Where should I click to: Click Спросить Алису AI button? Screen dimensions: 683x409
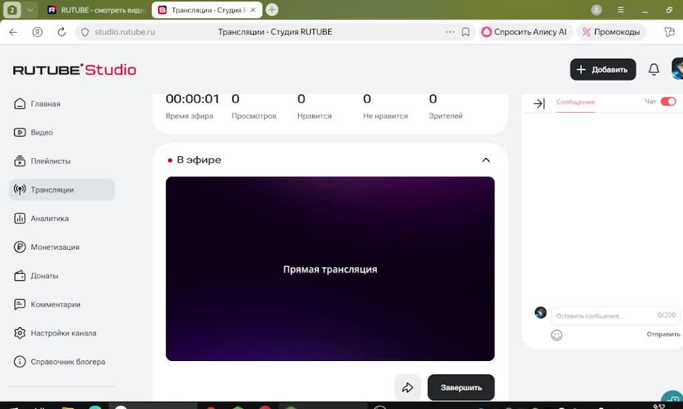point(524,32)
